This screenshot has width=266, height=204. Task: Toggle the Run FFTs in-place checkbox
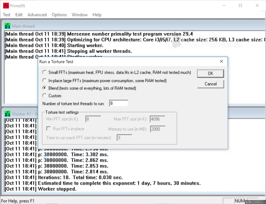pyautogui.click(x=49, y=128)
